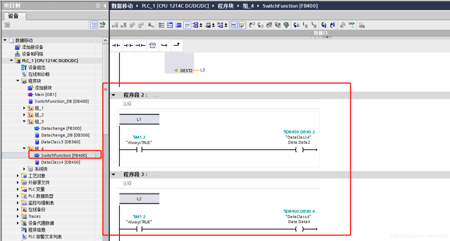Click the open all networks icon
450x241 pixels.
170,25
